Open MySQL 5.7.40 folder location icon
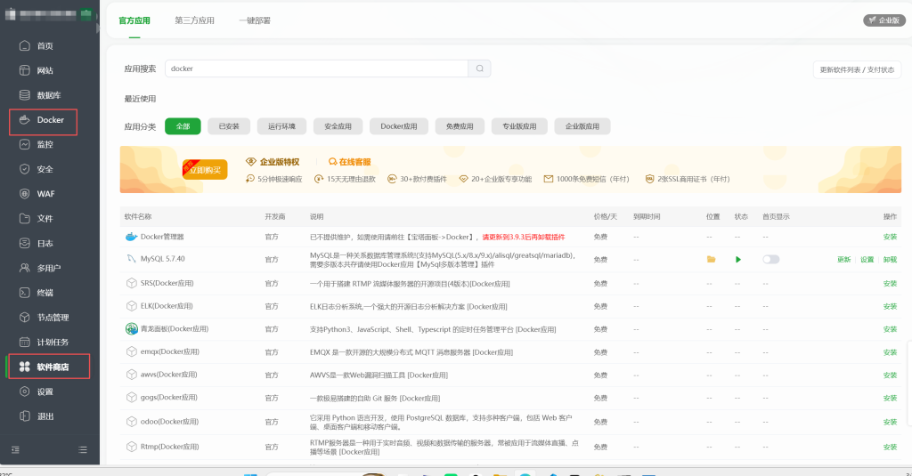The width and height of the screenshot is (912, 476). click(711, 259)
